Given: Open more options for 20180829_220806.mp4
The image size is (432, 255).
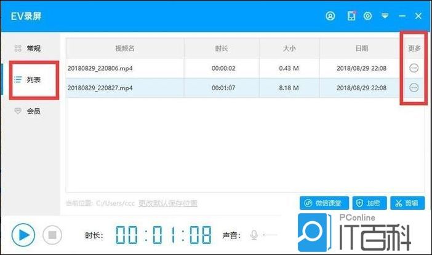Looking at the screenshot, I should (x=414, y=68).
